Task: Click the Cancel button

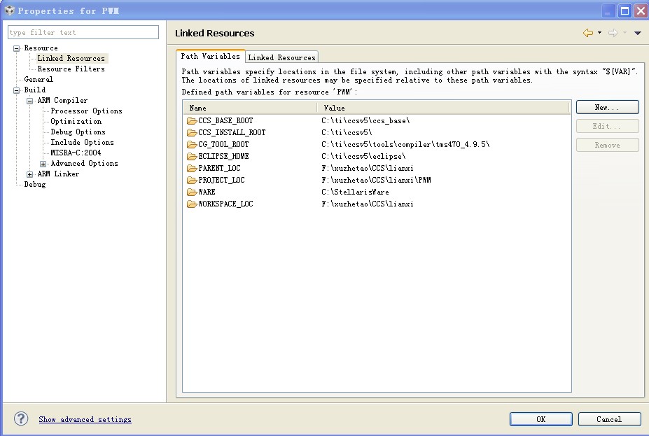Action: pyautogui.click(x=609, y=419)
